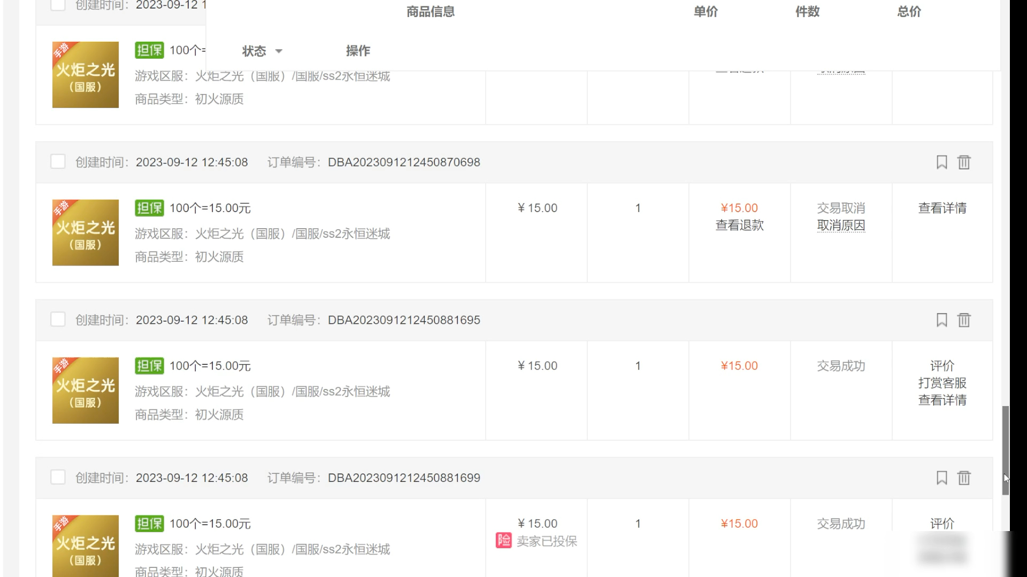This screenshot has width=1027, height=577.
Task: Click the 操作 column header
Action: tap(358, 51)
